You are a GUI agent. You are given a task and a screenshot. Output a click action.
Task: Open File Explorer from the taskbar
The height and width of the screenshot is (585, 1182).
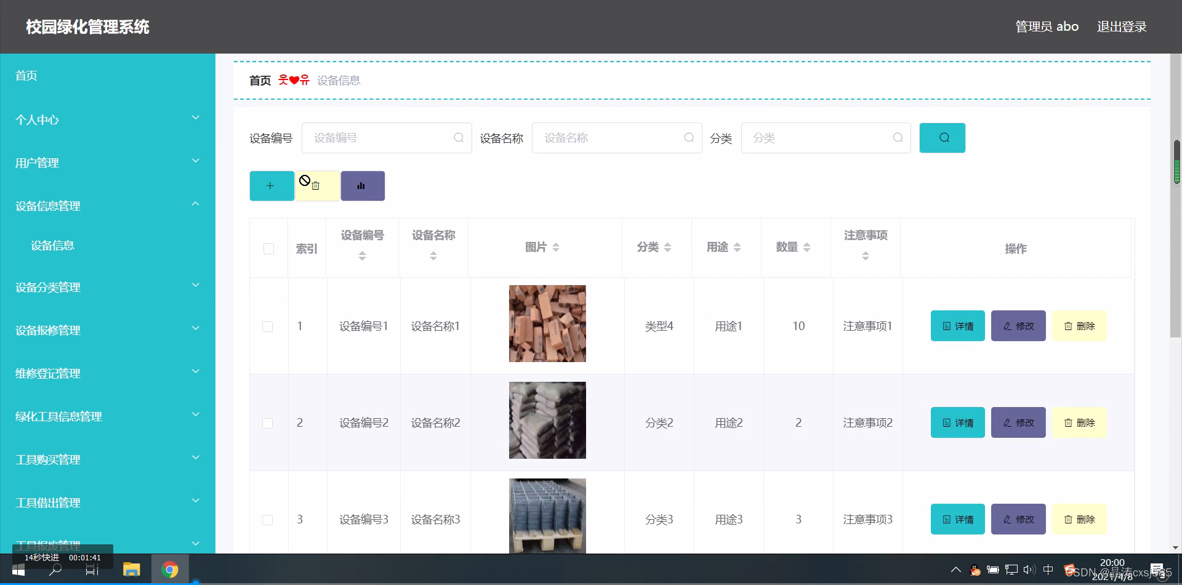131,569
